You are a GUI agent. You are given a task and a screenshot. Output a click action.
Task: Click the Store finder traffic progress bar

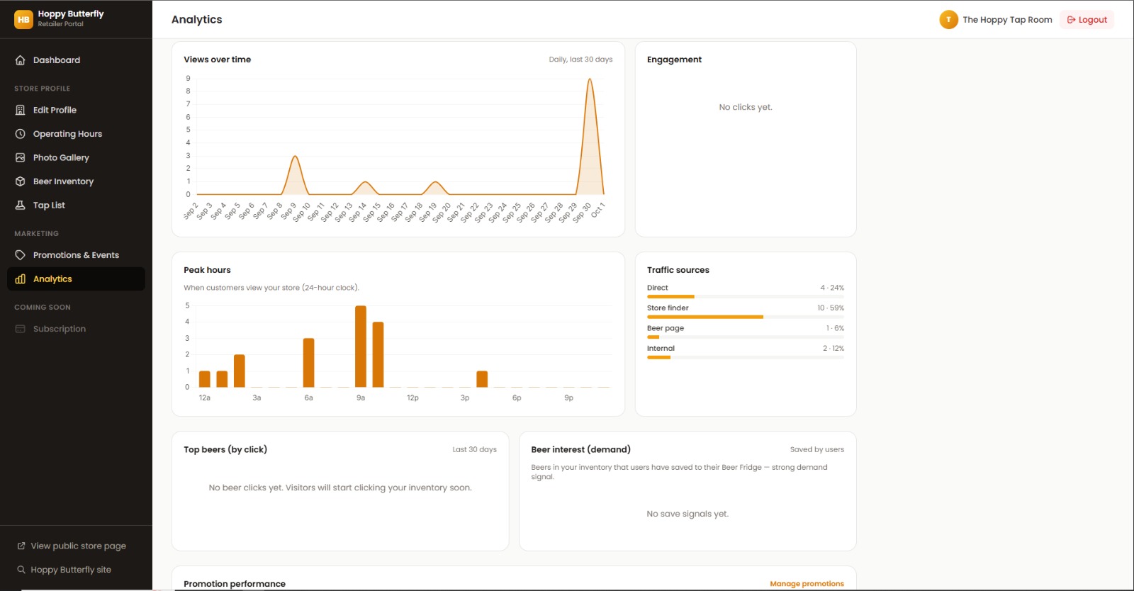tap(746, 317)
